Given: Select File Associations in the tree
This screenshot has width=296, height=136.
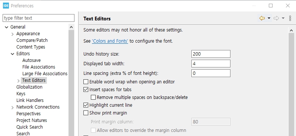Looking at the screenshot, I should pyautogui.click(x=39, y=67).
